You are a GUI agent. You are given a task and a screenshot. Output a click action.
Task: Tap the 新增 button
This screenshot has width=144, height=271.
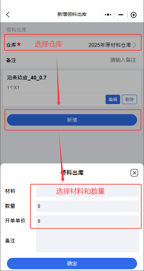pos(72,120)
